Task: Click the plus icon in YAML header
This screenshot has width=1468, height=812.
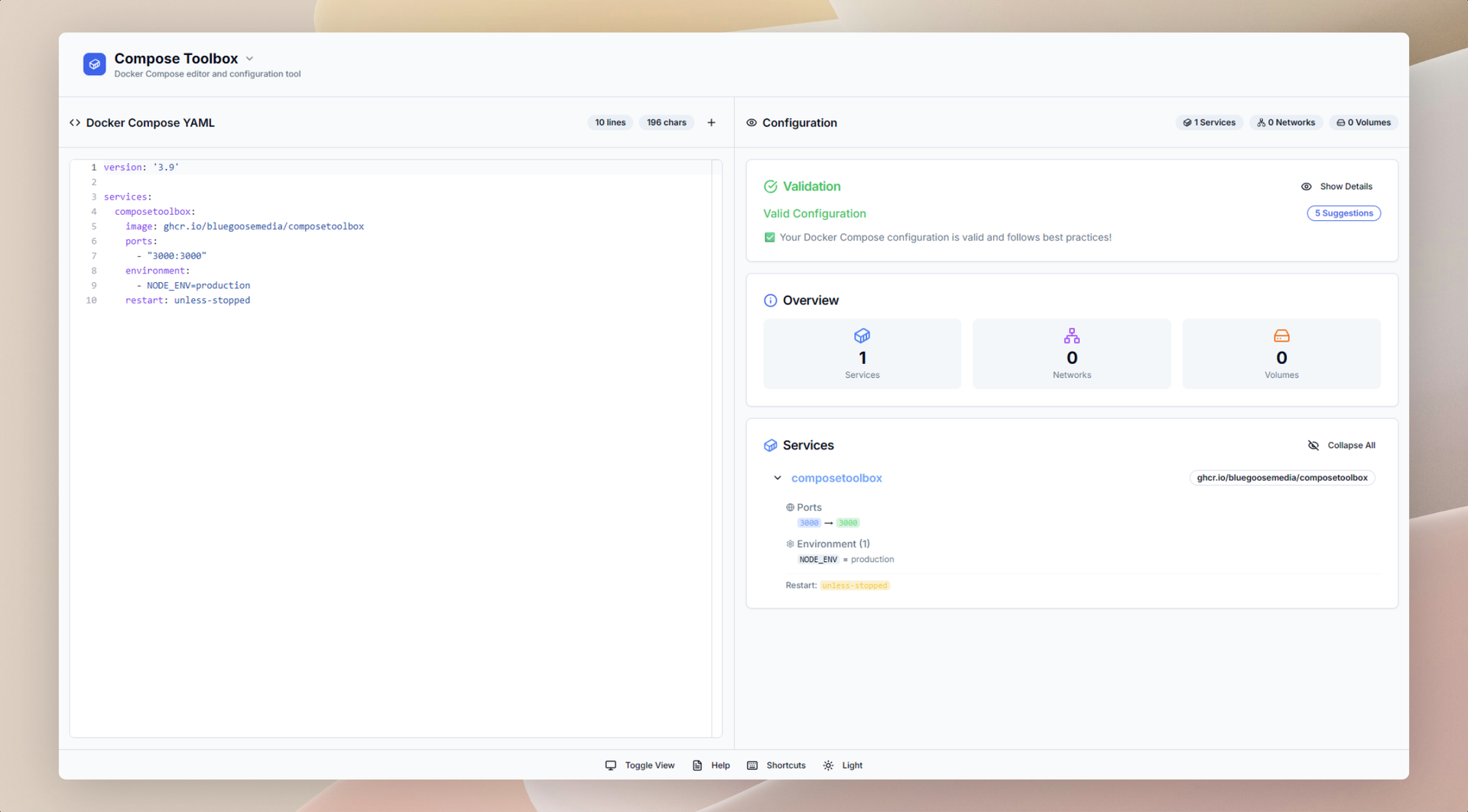Action: pos(711,122)
